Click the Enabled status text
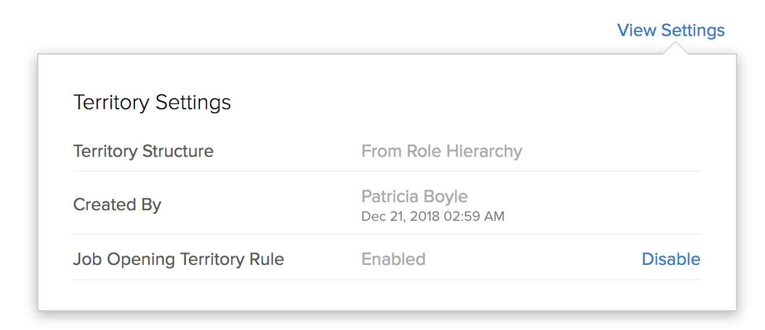 coord(394,259)
